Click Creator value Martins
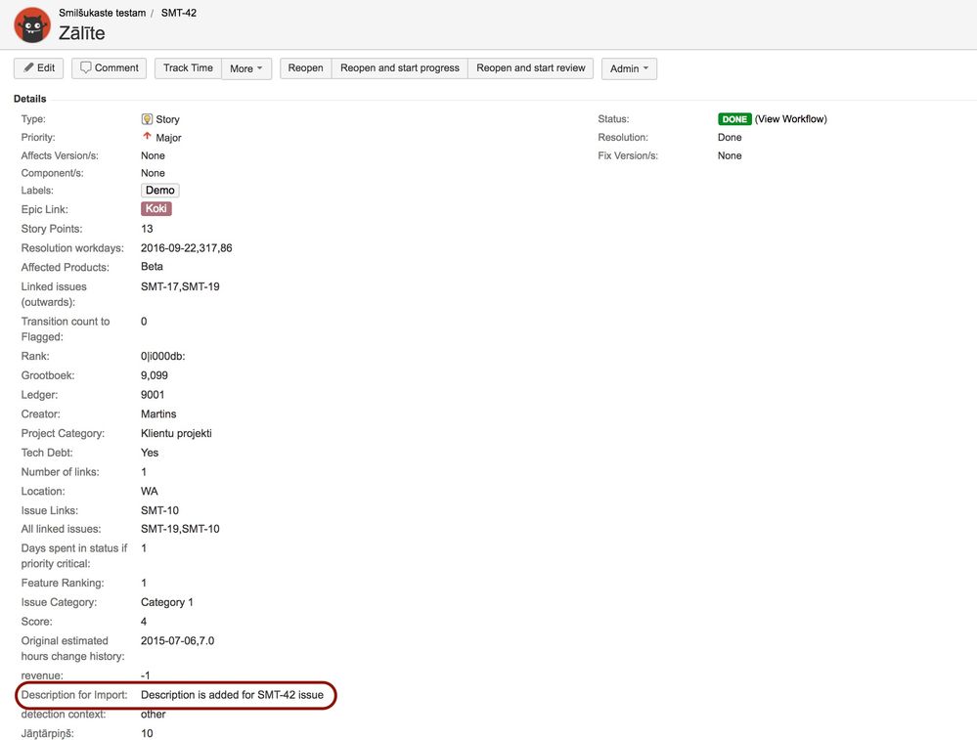The height and width of the screenshot is (740, 977). pos(158,414)
